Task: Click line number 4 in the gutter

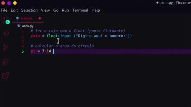Action: click(23, 46)
